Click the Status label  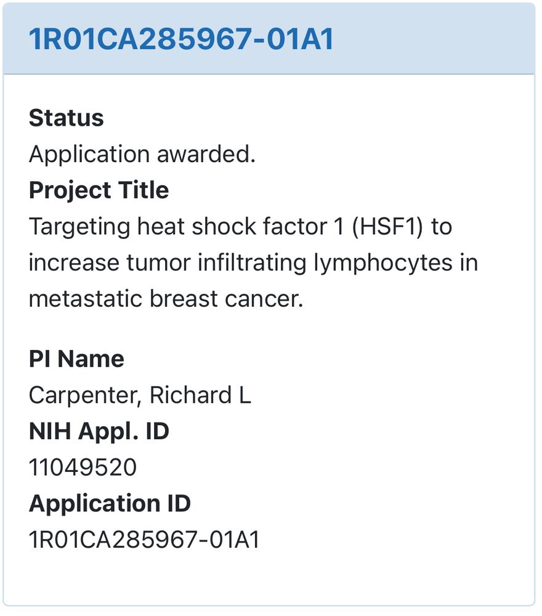(x=67, y=118)
